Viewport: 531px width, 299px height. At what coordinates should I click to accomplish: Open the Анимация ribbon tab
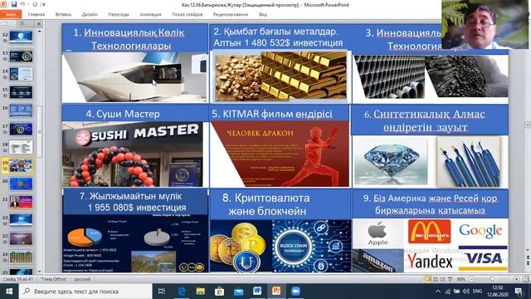click(x=150, y=14)
